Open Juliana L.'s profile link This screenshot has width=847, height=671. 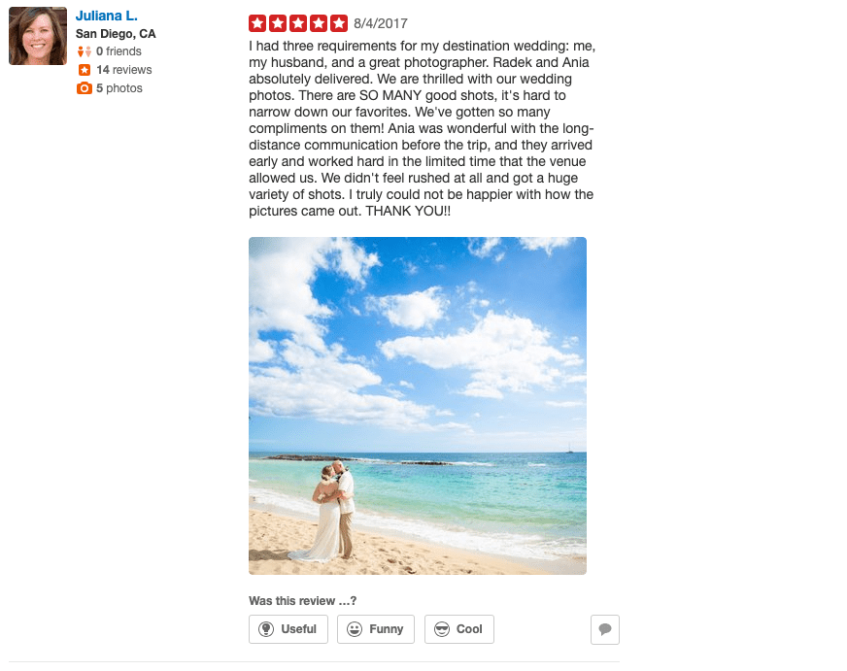pos(107,16)
